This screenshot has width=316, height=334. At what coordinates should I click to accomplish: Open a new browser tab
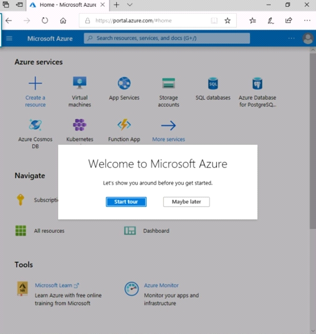117,5
